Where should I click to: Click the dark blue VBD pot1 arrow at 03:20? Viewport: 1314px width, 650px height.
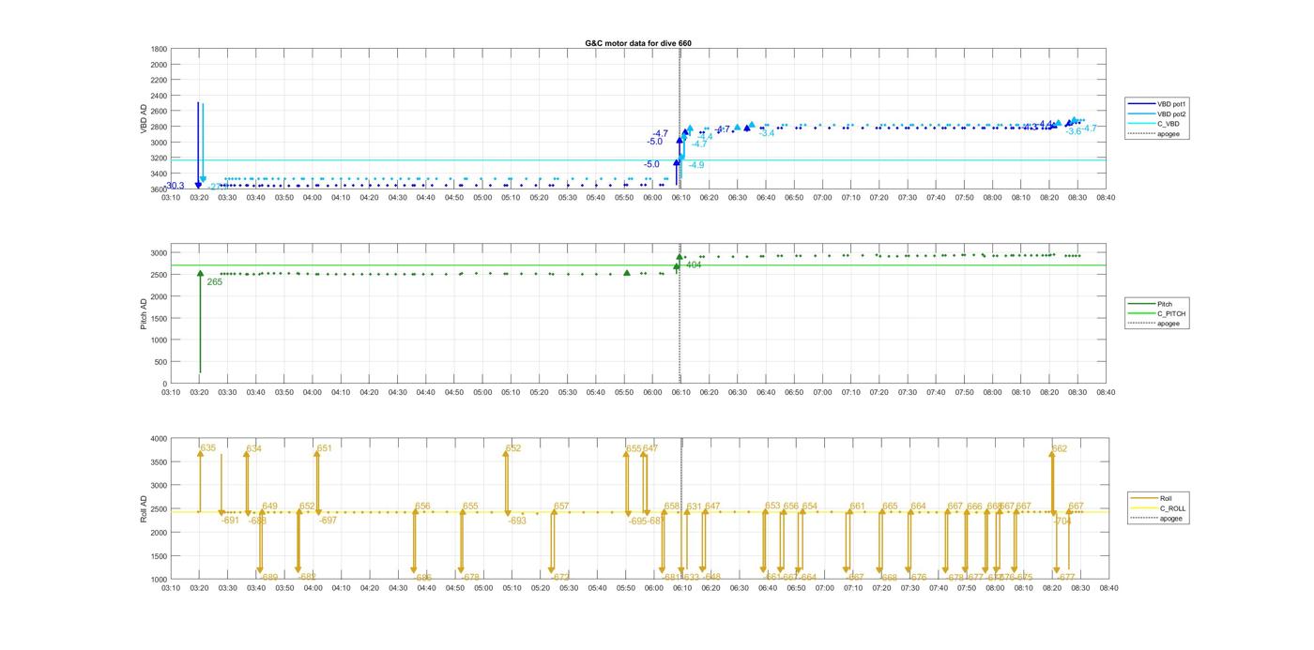coord(198,144)
